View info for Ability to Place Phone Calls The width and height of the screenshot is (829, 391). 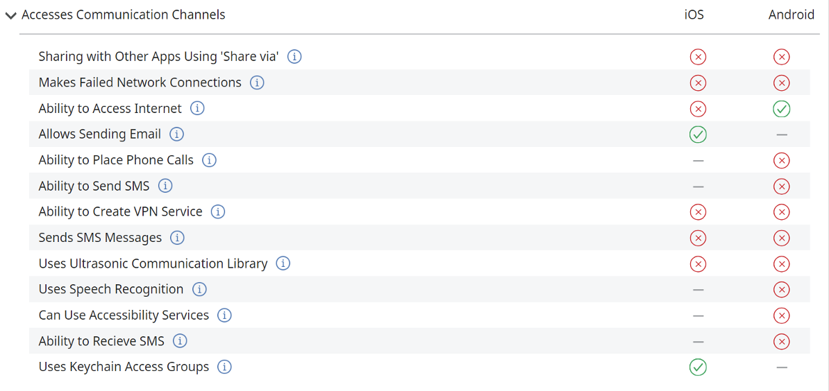(x=210, y=160)
